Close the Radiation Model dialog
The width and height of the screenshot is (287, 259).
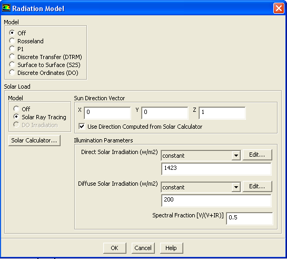pos(279,8)
